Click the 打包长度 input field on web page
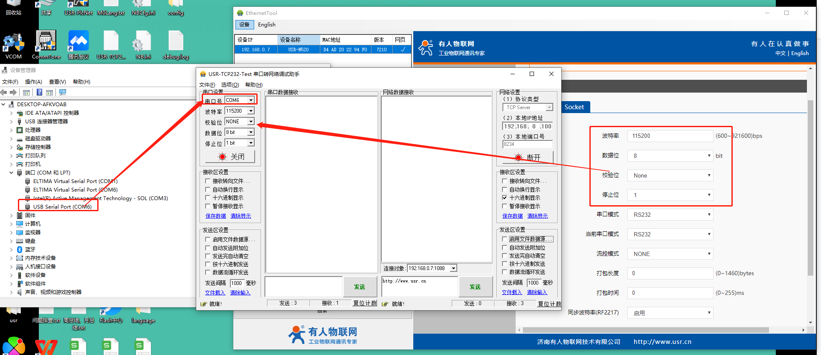Viewport: 821px width, 355px height. pos(670,273)
